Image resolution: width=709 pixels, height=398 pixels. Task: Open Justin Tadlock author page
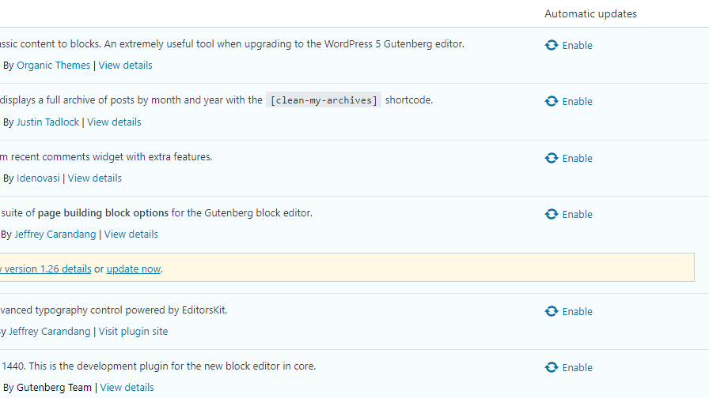tap(47, 122)
